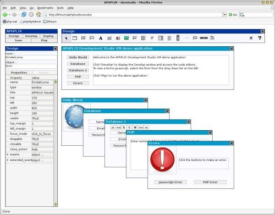The width and height of the screenshot is (275, 215).
Task: Select the image button widget tool
Action: pyautogui.click(x=118, y=38)
